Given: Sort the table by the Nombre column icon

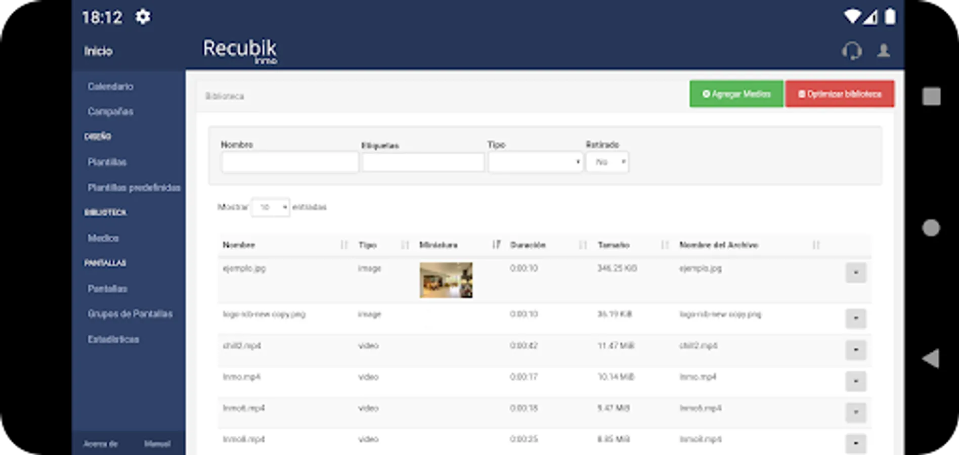Looking at the screenshot, I should coord(344,245).
